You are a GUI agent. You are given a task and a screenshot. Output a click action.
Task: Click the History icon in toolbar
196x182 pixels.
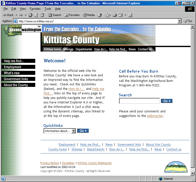(x=99, y=15)
